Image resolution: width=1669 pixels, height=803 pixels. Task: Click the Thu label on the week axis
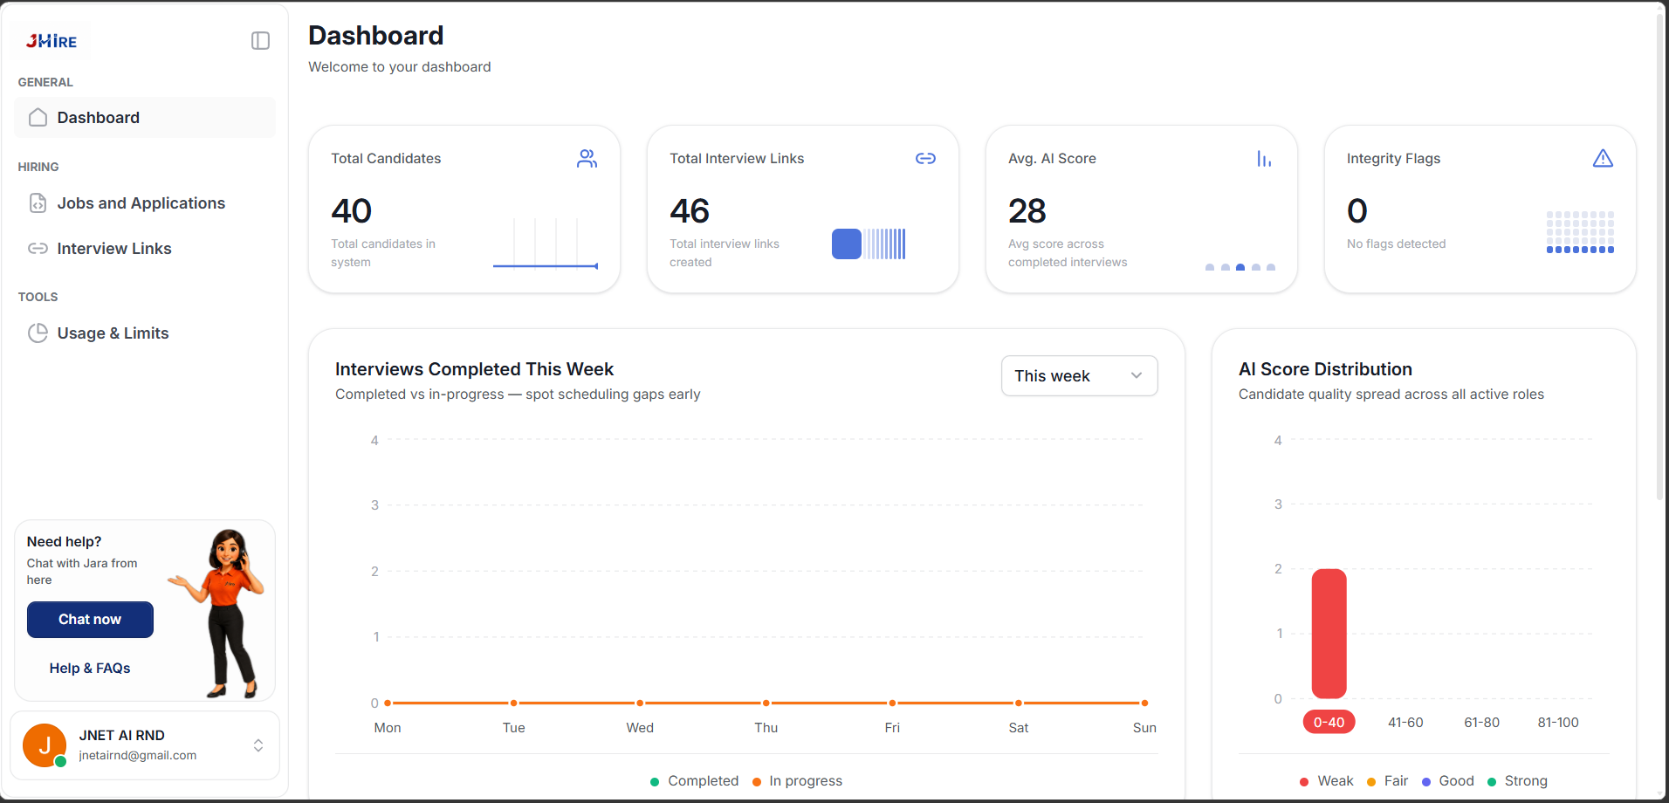[x=766, y=728]
